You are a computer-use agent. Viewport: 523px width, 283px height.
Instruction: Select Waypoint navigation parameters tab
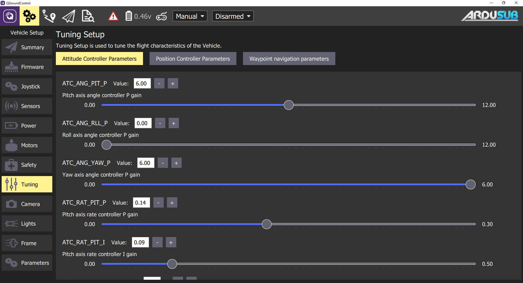[x=289, y=59]
